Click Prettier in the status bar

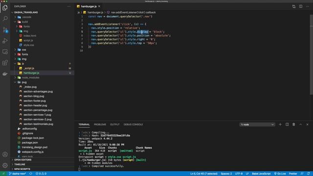293,174
